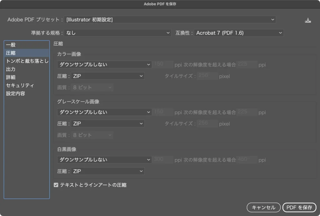Click the save preset download icon
Screen dimensions: 320x216
pyautogui.click(x=308, y=20)
